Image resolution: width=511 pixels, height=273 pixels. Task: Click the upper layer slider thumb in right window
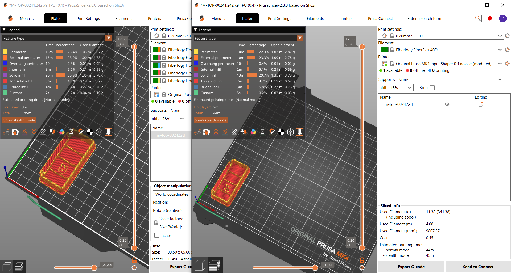coord(362,47)
